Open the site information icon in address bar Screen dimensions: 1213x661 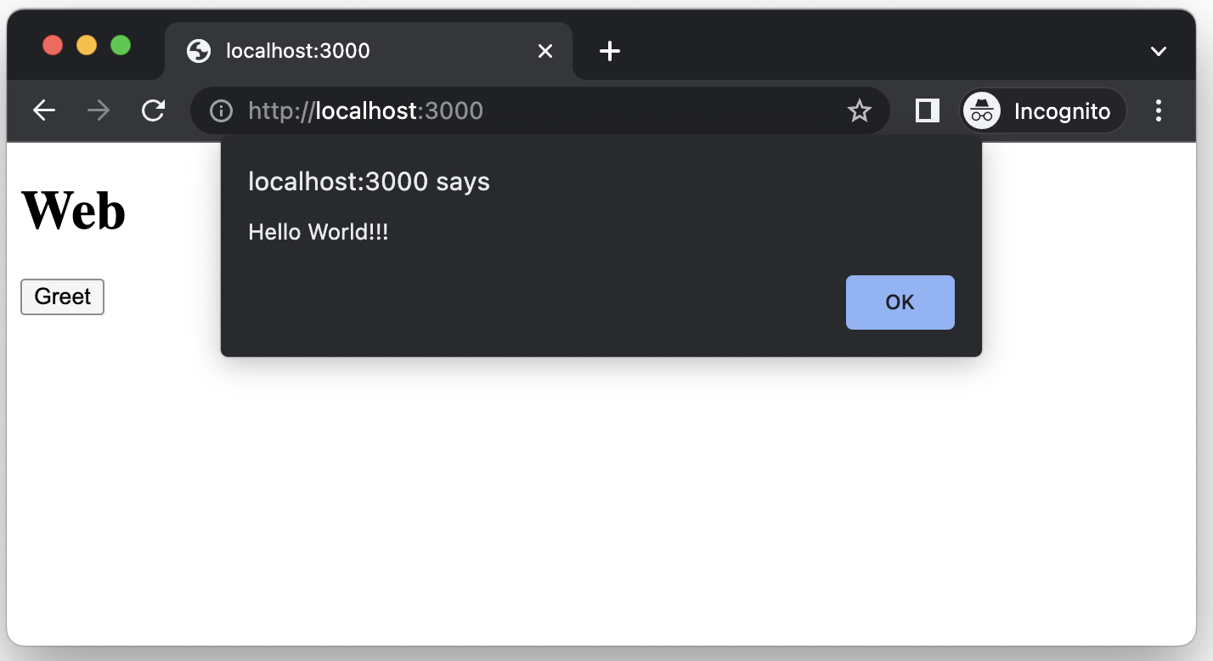click(221, 110)
